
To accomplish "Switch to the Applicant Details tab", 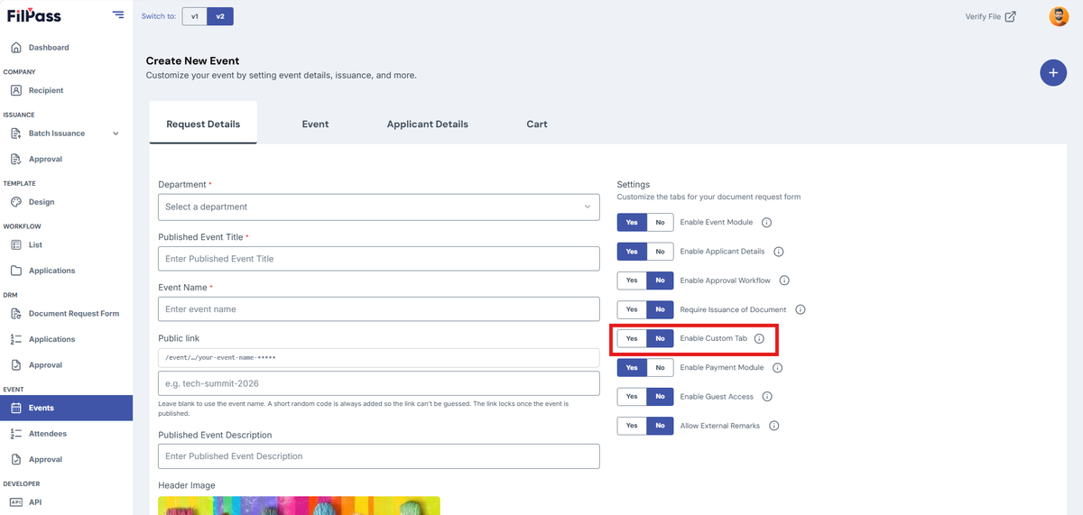I will [x=428, y=124].
